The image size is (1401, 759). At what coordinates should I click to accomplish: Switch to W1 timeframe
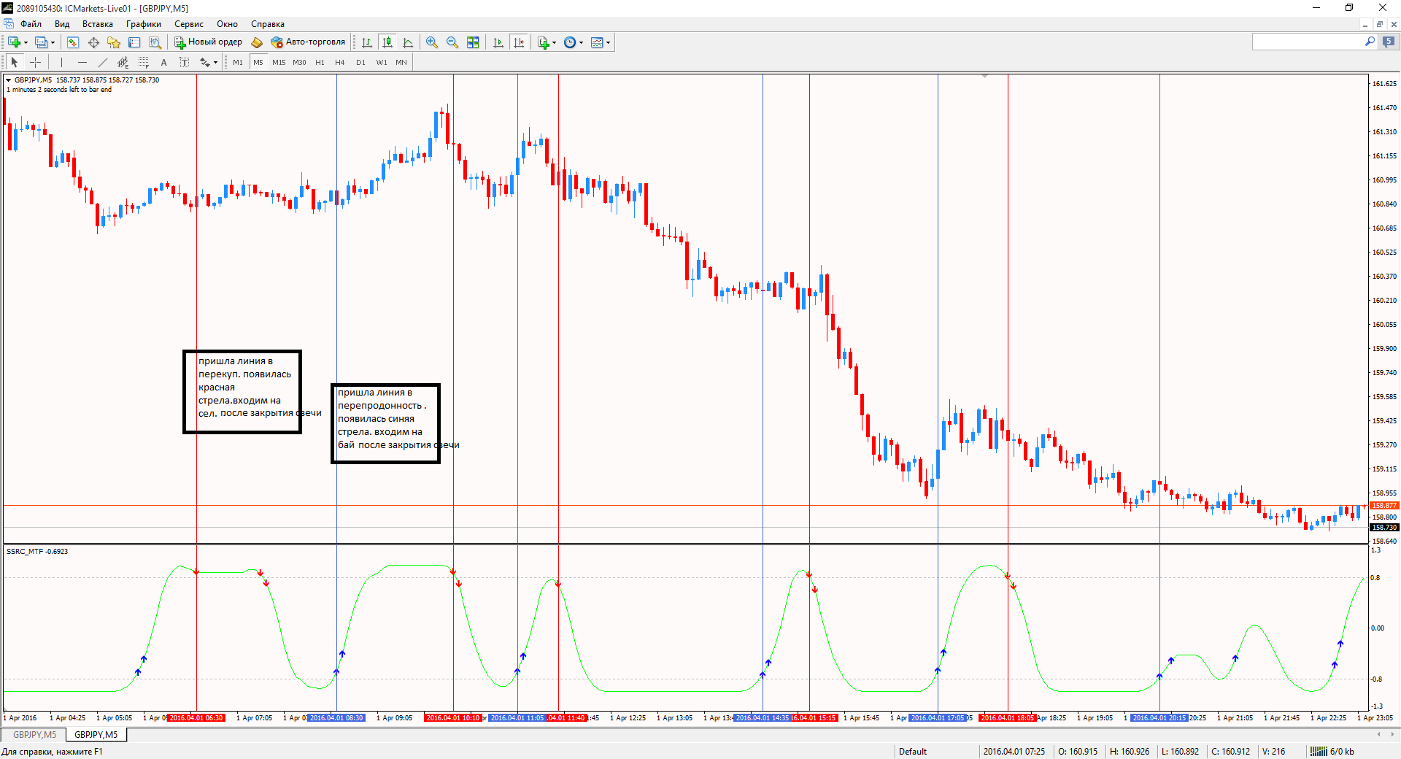pyautogui.click(x=382, y=62)
